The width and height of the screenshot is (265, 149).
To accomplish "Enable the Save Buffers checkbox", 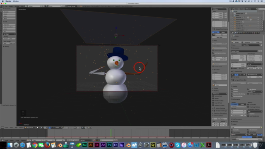I will (248, 105).
